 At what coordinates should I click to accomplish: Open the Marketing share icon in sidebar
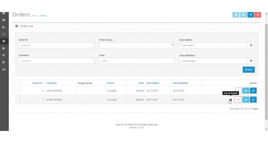click(x=4, y=55)
